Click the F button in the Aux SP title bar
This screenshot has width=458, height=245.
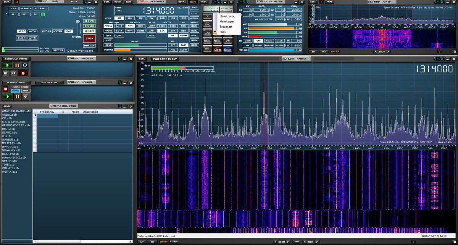tap(321, 2)
